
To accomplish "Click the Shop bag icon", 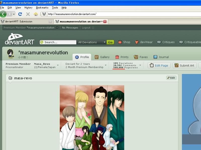I will pos(120,42).
